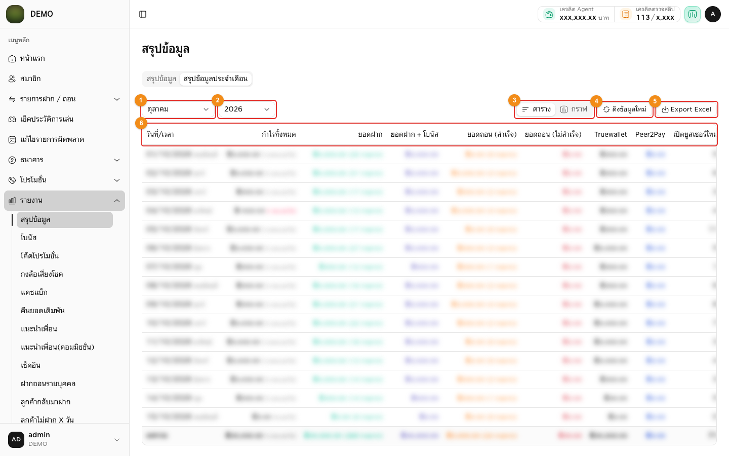
Task: Open the year dropdown showing 2026
Action: tap(247, 109)
